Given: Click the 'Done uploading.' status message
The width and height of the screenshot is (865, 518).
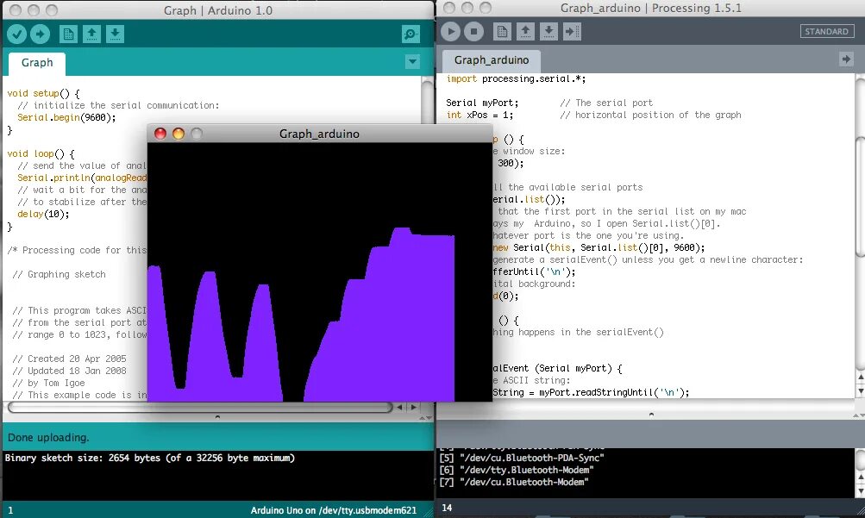Looking at the screenshot, I should pos(48,438).
